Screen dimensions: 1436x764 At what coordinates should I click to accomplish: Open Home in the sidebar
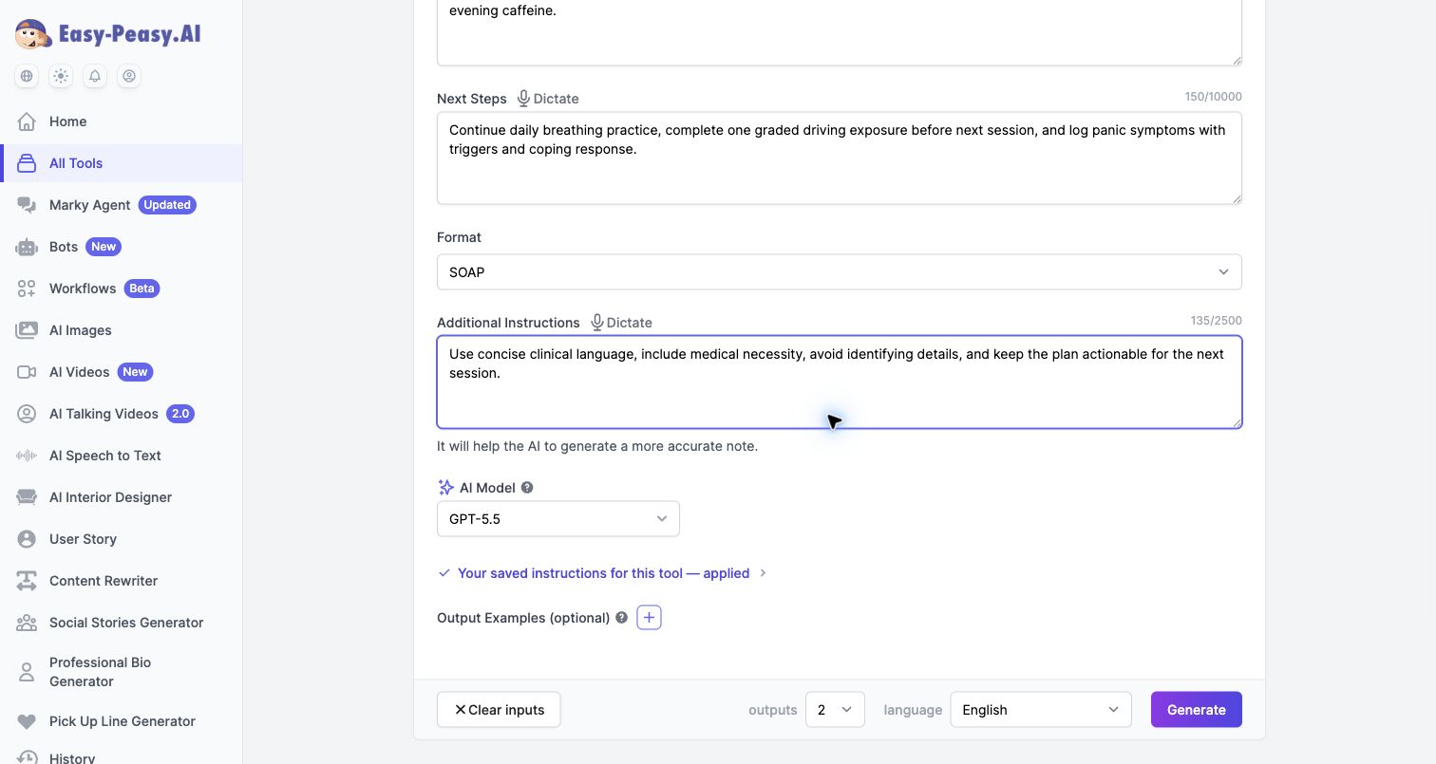click(122, 121)
